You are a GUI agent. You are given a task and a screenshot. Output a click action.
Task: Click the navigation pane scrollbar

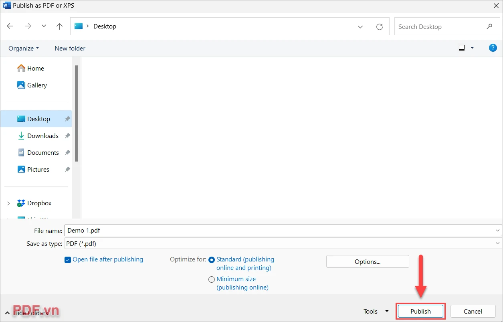(x=76, y=113)
